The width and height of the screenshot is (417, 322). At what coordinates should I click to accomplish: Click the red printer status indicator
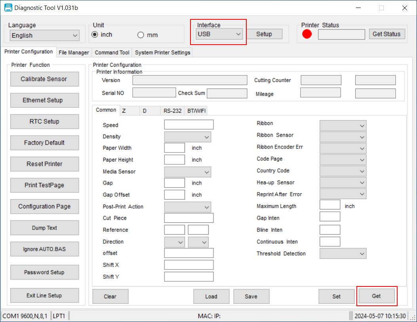[307, 34]
